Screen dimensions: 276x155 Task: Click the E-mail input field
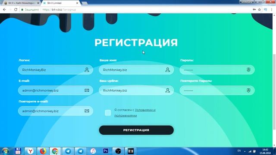pyautogui.click(x=56, y=90)
